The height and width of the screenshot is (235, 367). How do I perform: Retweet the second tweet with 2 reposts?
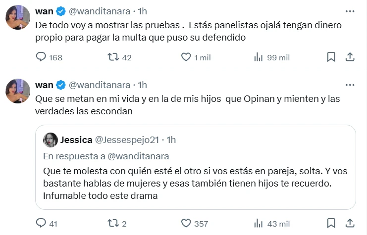pyautogui.click(x=113, y=224)
